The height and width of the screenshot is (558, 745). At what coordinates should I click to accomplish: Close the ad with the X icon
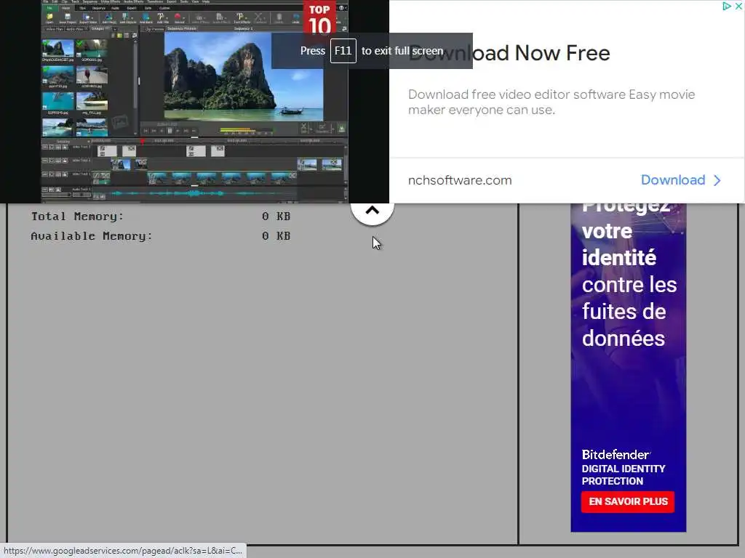click(x=739, y=6)
